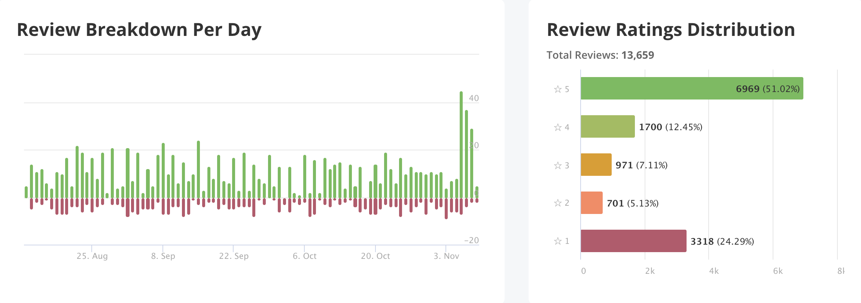Click the star icon beside rating 4
The image size is (861, 303).
tap(558, 127)
